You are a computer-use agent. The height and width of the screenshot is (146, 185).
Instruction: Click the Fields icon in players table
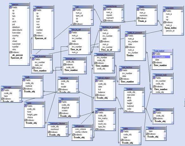click(34, 10)
